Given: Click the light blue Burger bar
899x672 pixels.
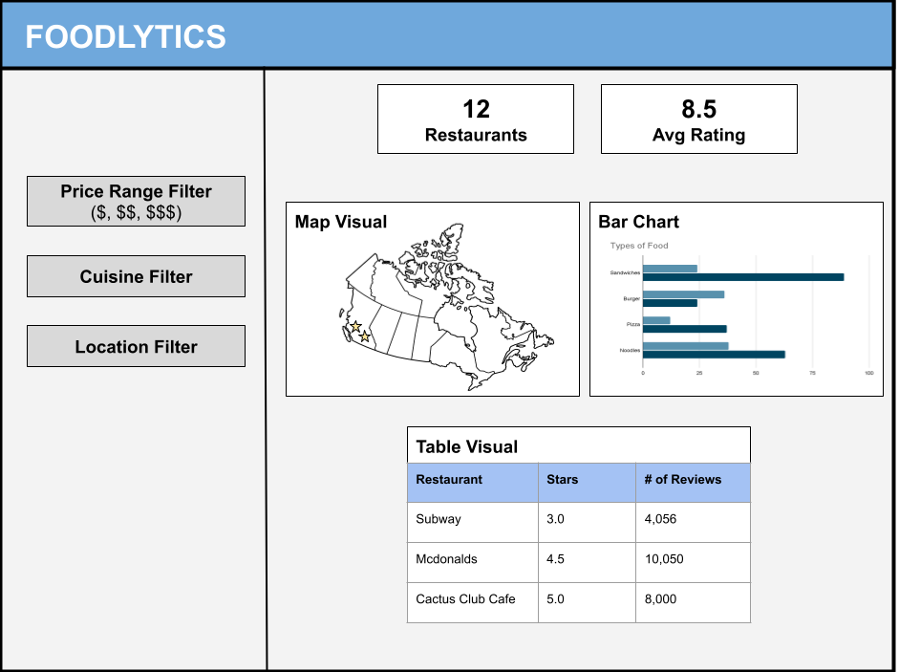Looking at the screenshot, I should [682, 294].
